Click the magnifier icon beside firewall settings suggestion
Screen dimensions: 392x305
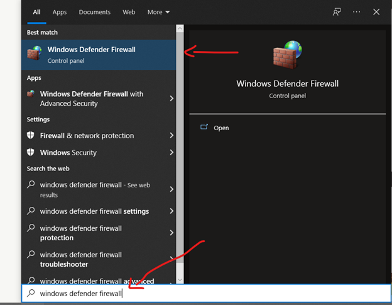(31, 211)
